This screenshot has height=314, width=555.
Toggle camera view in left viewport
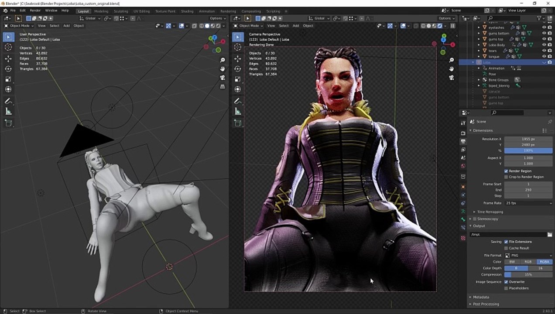coord(223,78)
